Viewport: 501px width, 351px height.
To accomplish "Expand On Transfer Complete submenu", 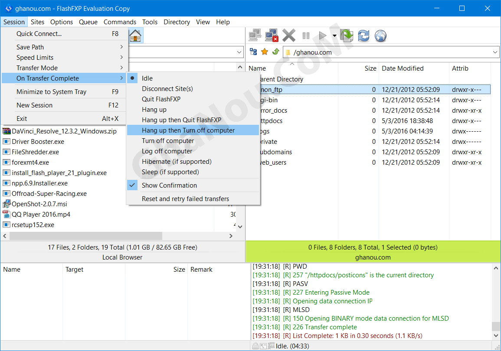I will pyautogui.click(x=64, y=78).
